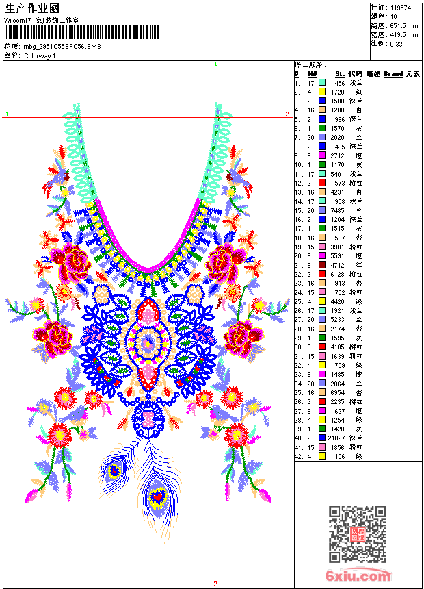
Task: Click the magenta swatch beside stitch count 5591
Action: pos(322,256)
